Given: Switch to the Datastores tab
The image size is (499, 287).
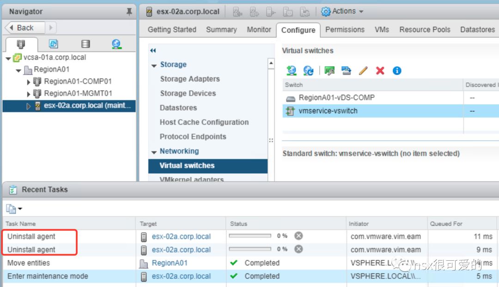Looking at the screenshot, I should coord(477,30).
